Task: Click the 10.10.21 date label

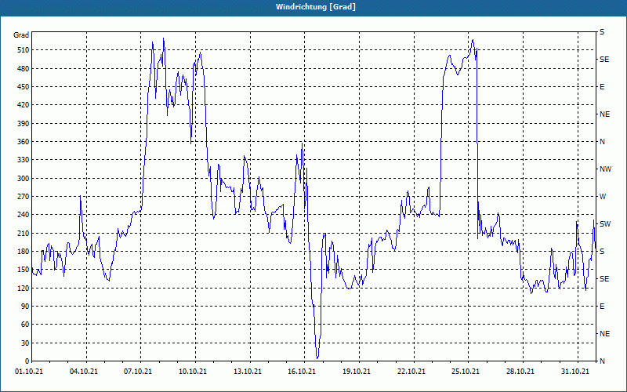Action: [193, 372]
